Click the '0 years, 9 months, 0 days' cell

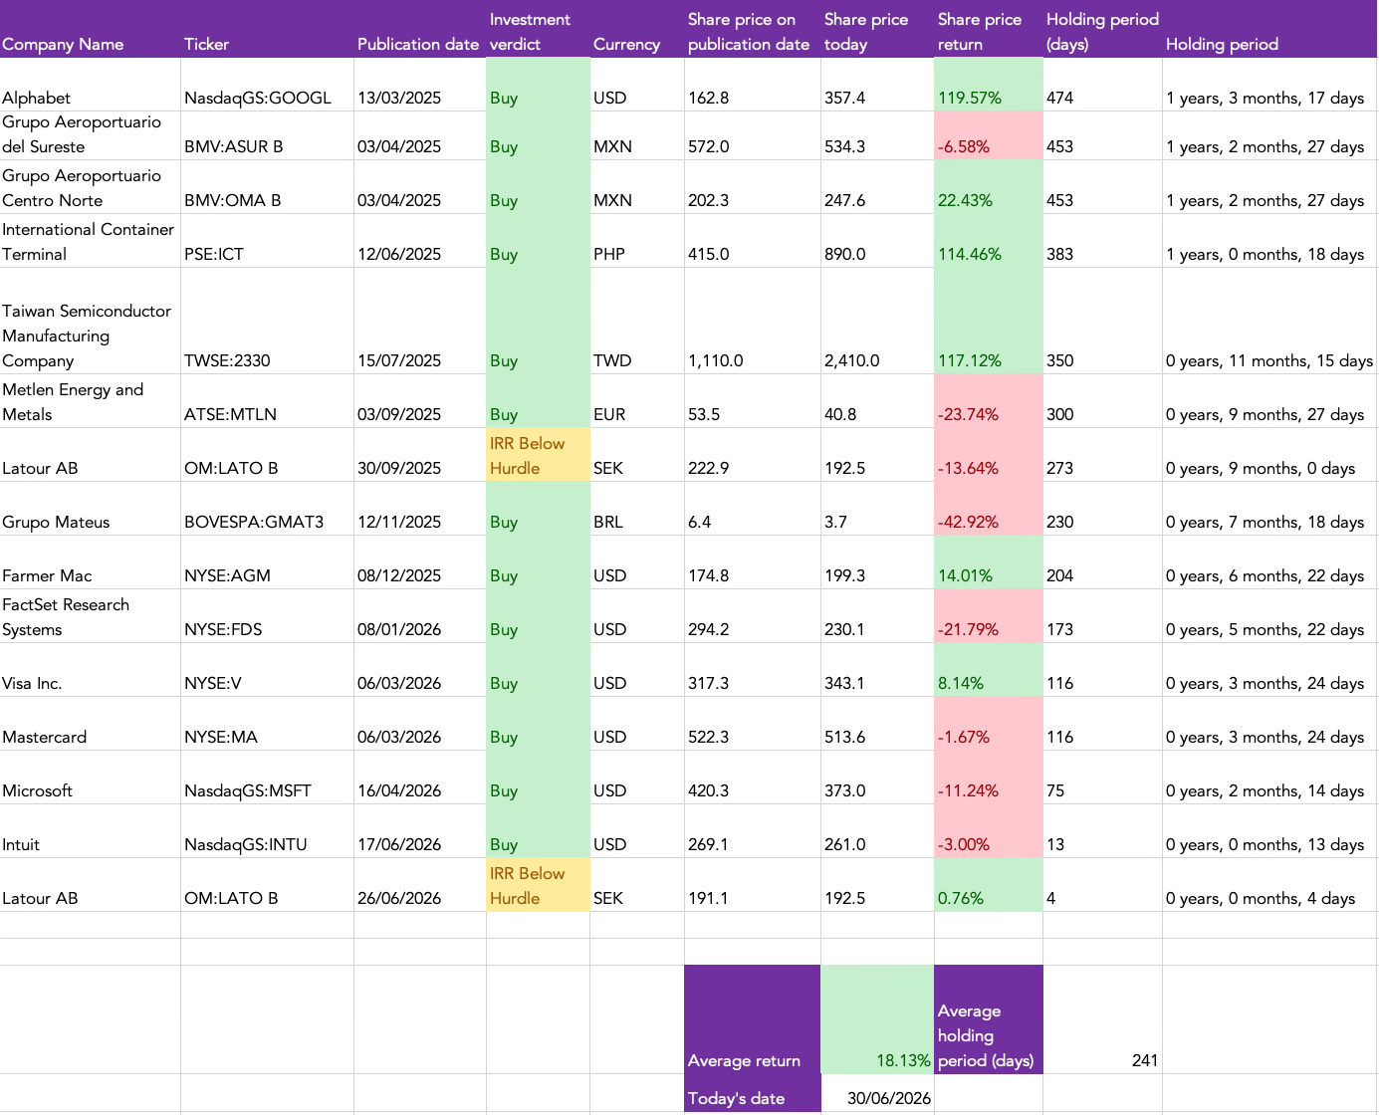click(1269, 455)
